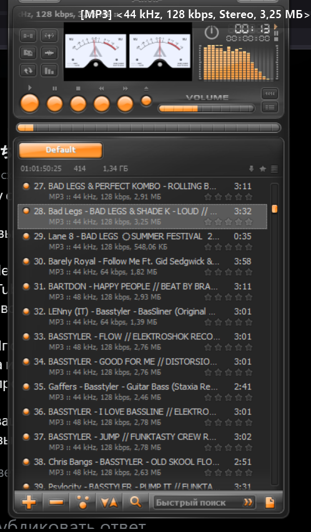Click the 00:13 elapsed time display
This screenshot has height=532, width=311.
click(252, 29)
